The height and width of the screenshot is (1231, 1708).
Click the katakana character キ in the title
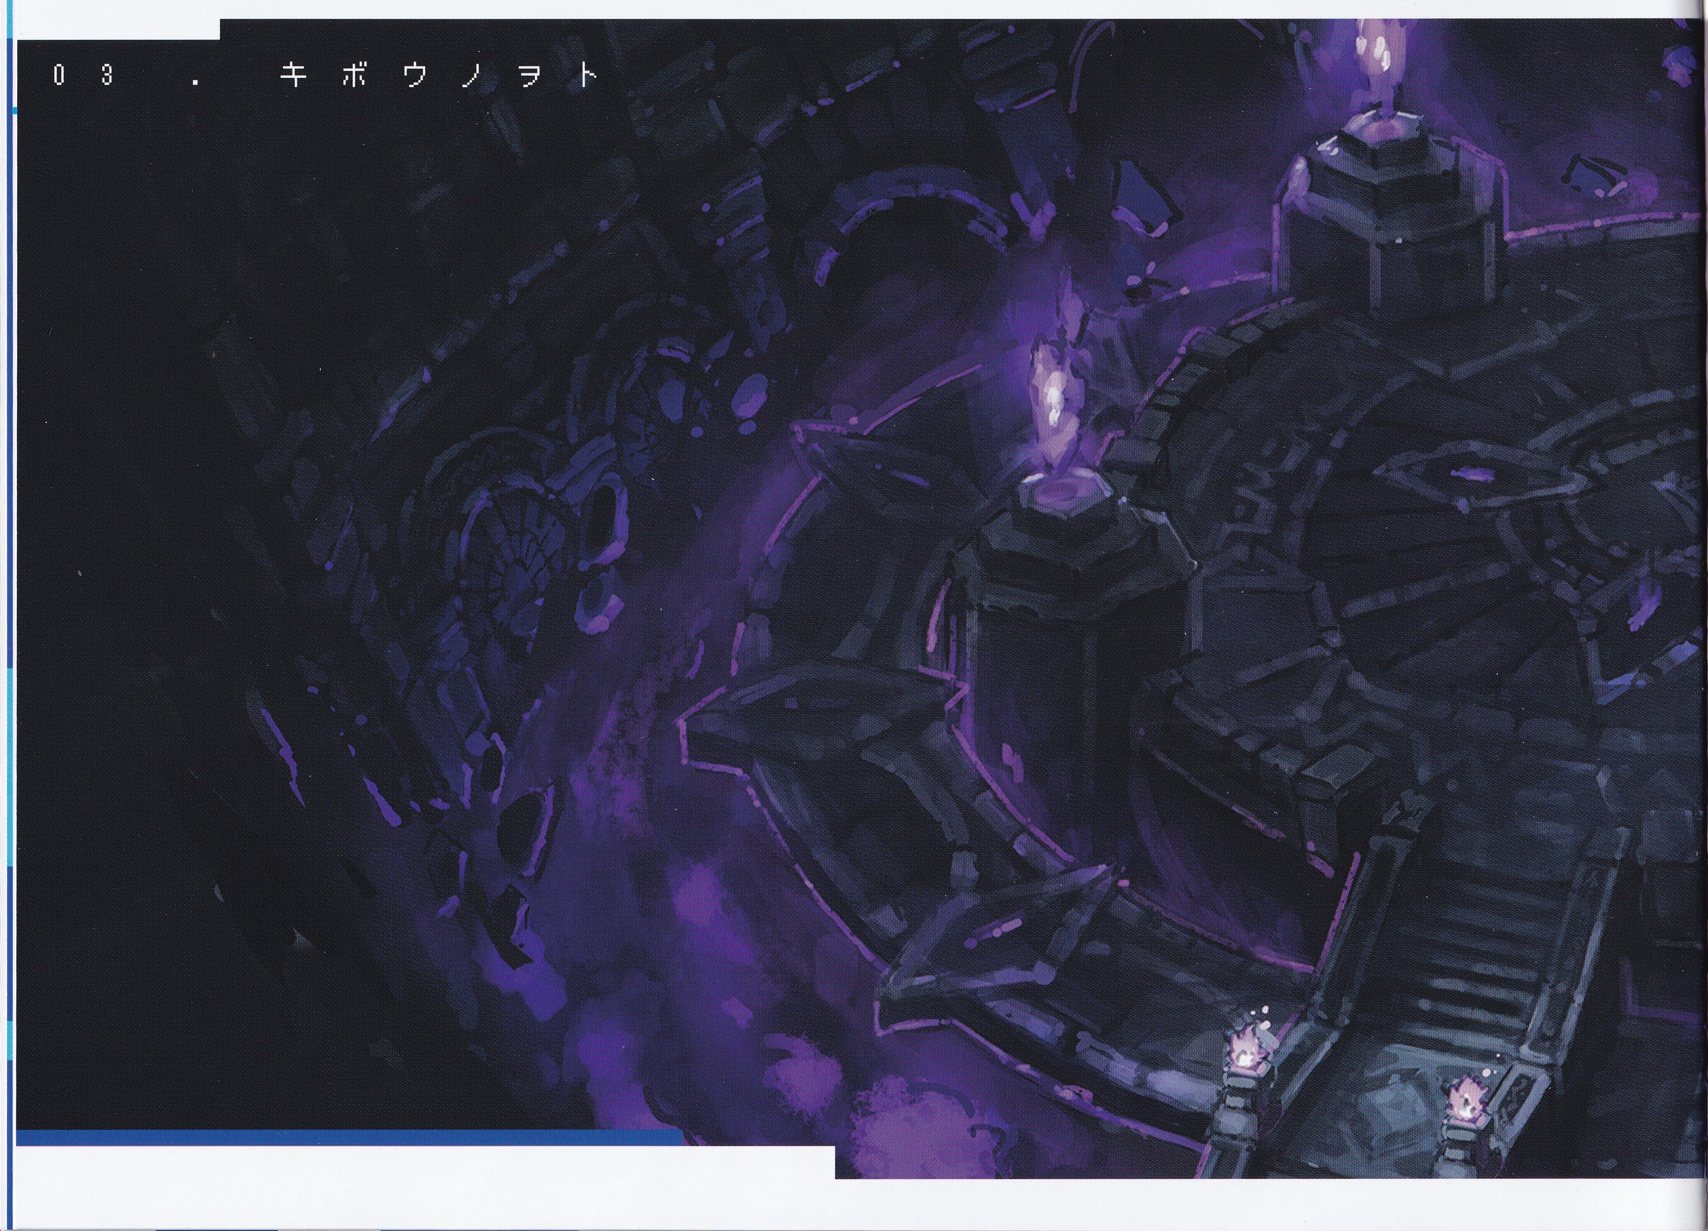pyautogui.click(x=293, y=75)
